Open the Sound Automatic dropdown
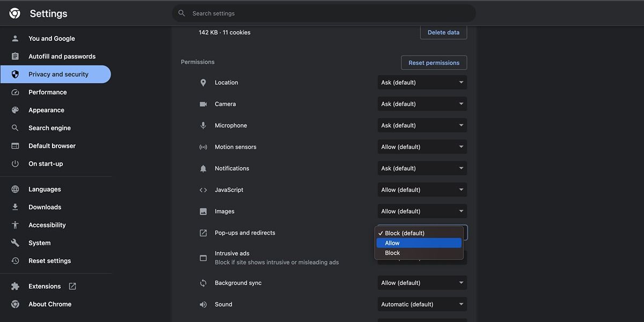The width and height of the screenshot is (644, 322). [x=422, y=304]
